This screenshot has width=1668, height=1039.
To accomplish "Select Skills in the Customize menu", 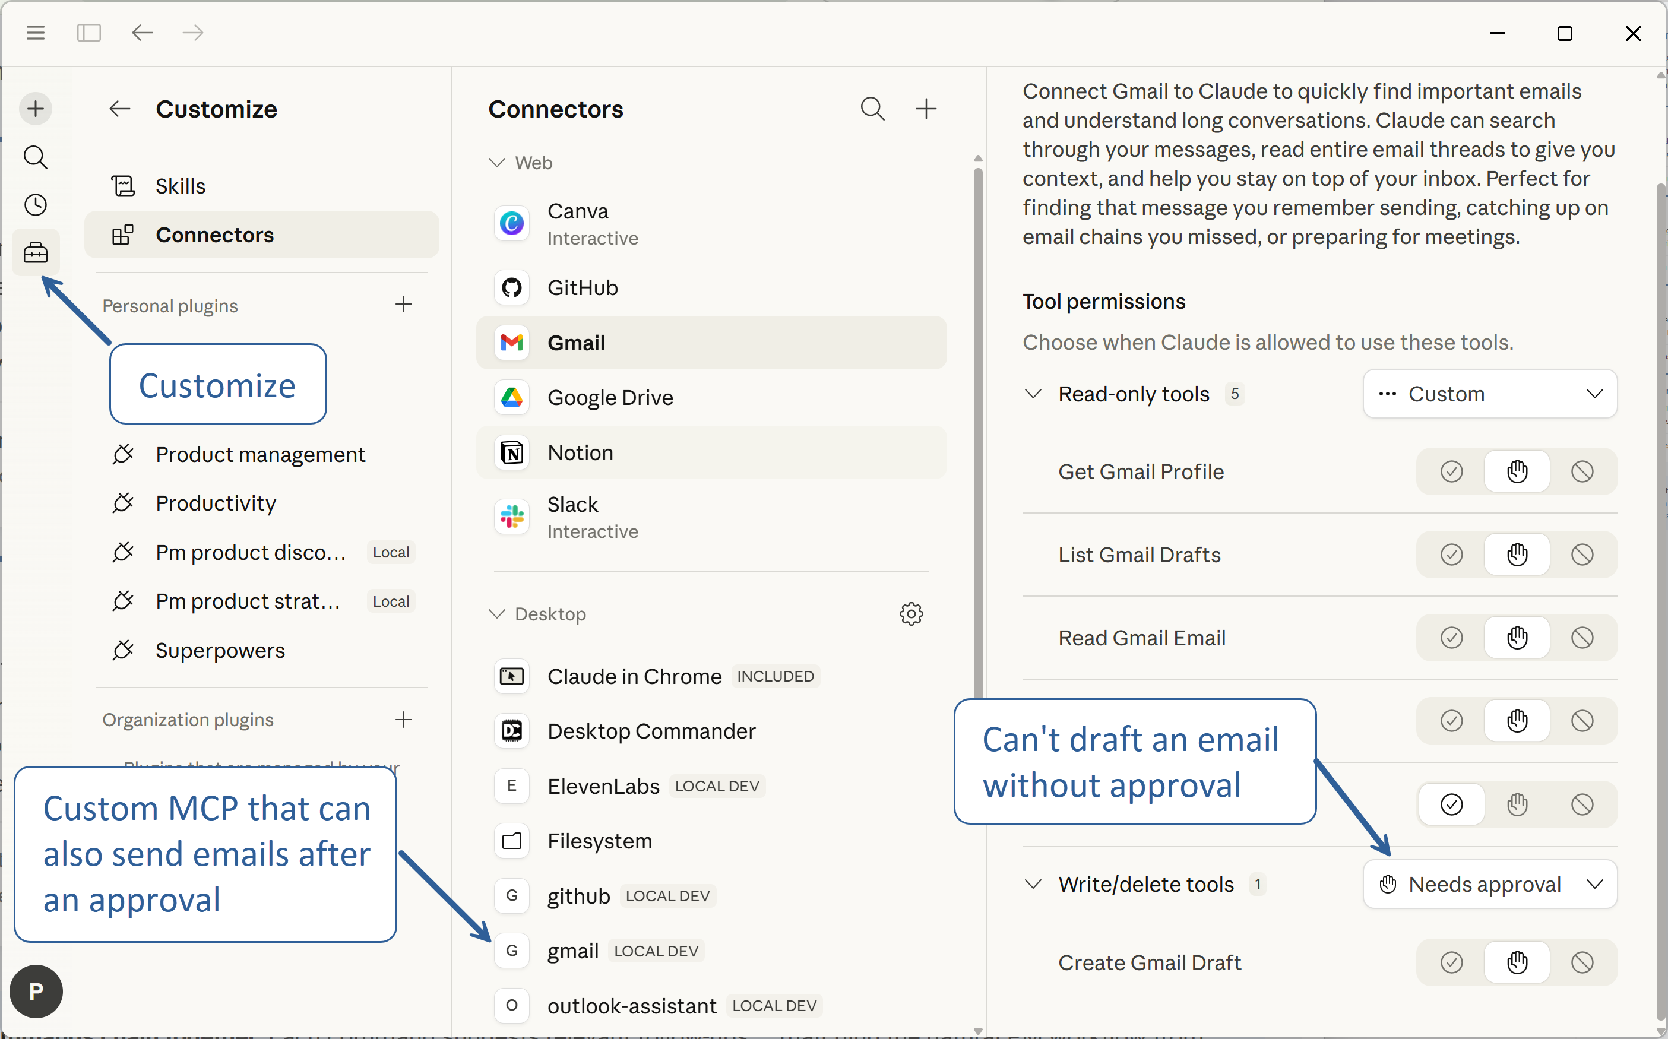I will tap(180, 186).
